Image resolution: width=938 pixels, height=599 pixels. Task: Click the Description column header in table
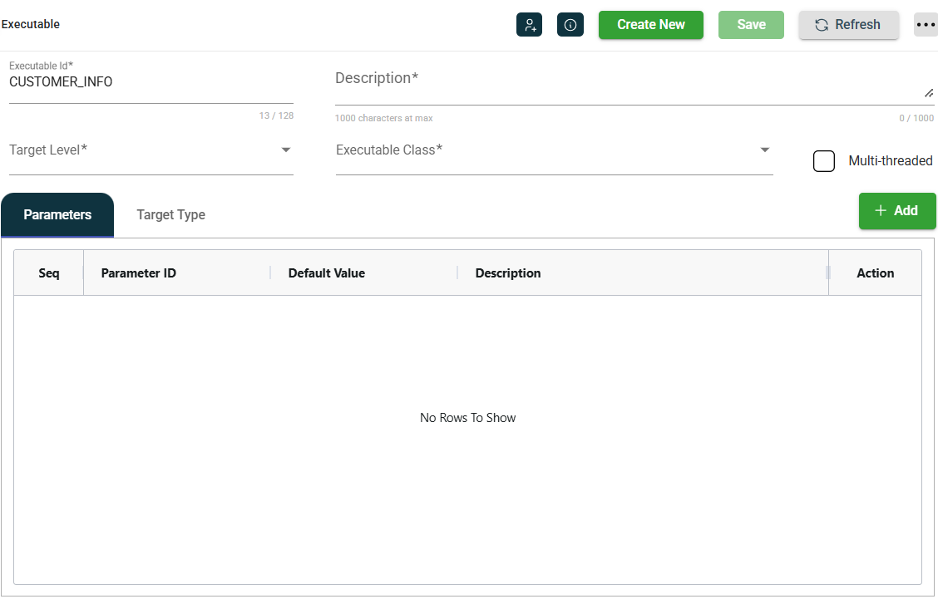tap(507, 273)
